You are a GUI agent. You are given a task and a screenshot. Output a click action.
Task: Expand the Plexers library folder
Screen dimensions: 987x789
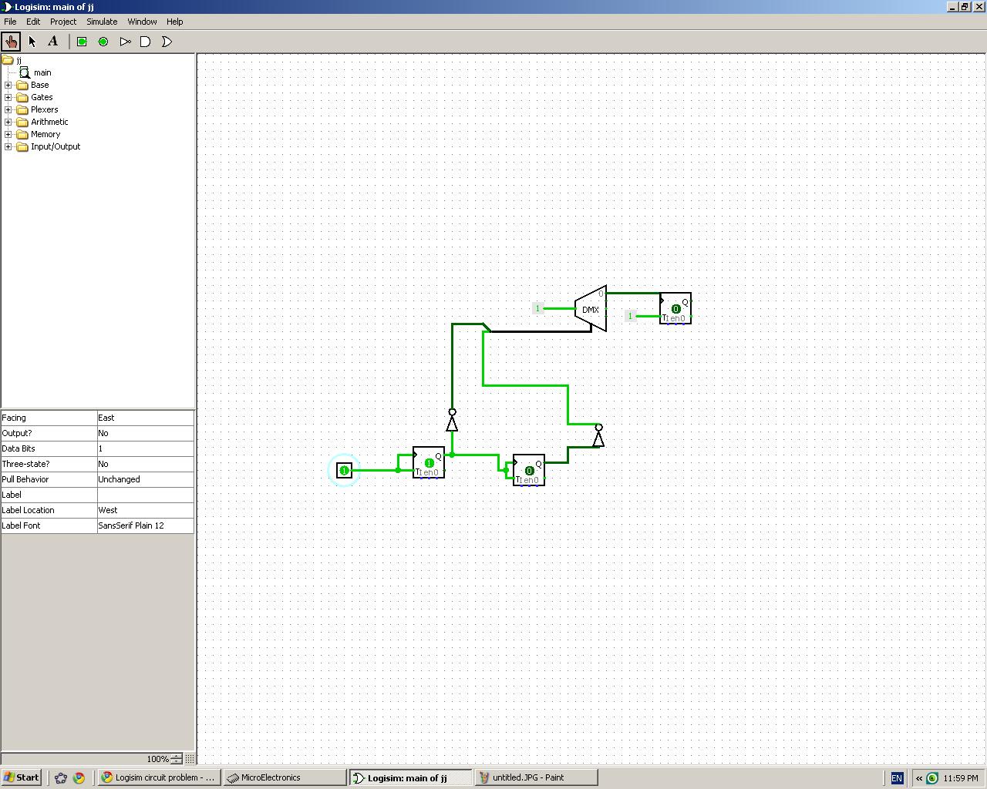(x=8, y=109)
